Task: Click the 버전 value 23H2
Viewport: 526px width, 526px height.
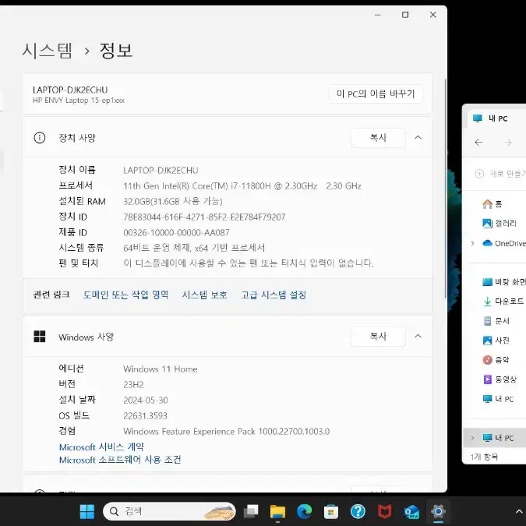Action: pos(133,384)
